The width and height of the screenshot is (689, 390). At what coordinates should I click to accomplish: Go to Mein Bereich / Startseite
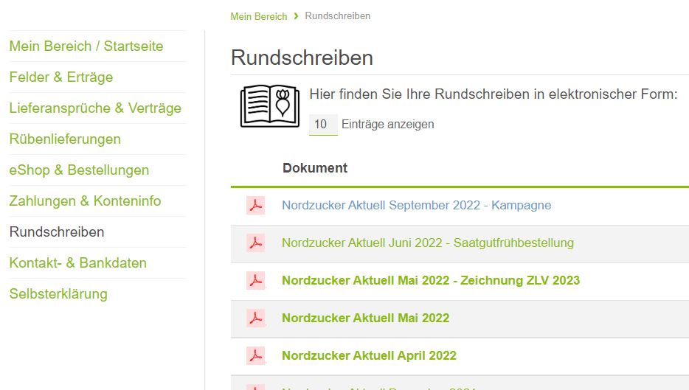[x=86, y=46]
